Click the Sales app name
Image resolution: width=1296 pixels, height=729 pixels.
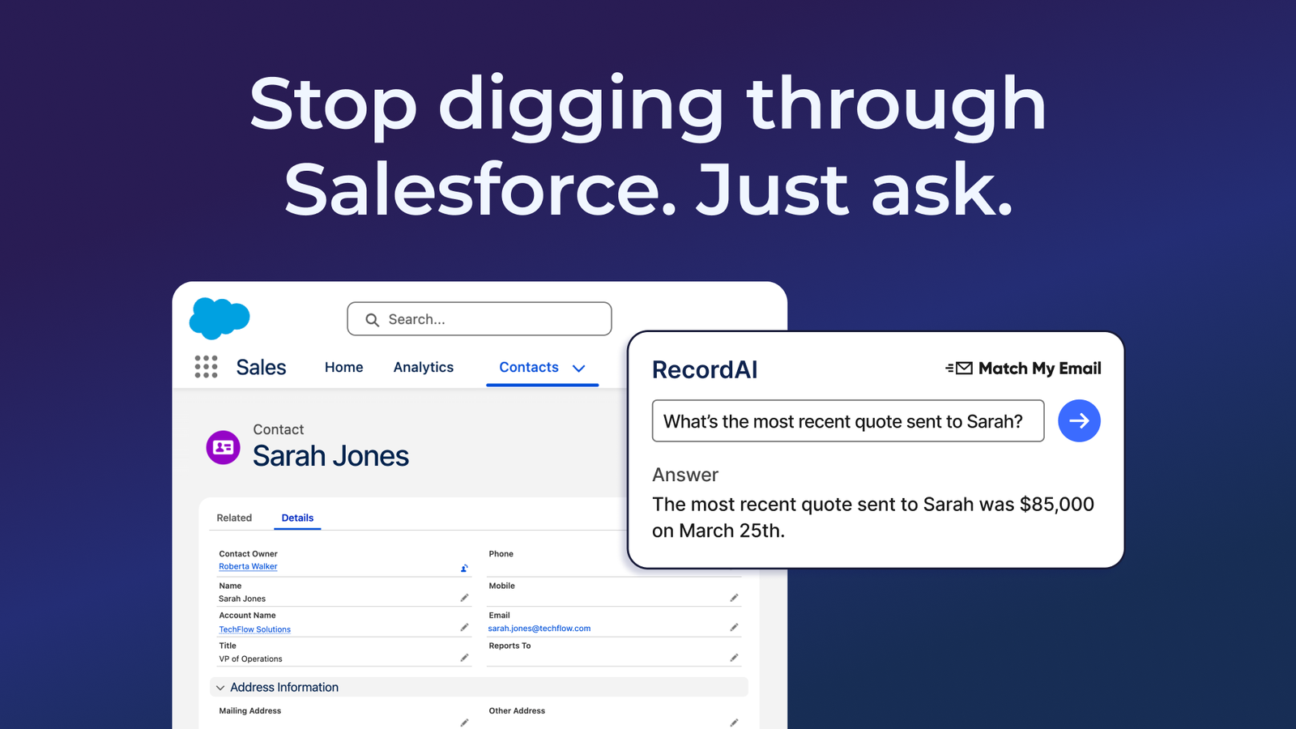click(x=261, y=367)
